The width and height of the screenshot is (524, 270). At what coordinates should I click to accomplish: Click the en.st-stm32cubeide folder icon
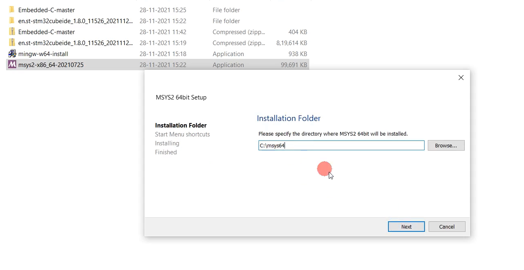(x=12, y=21)
